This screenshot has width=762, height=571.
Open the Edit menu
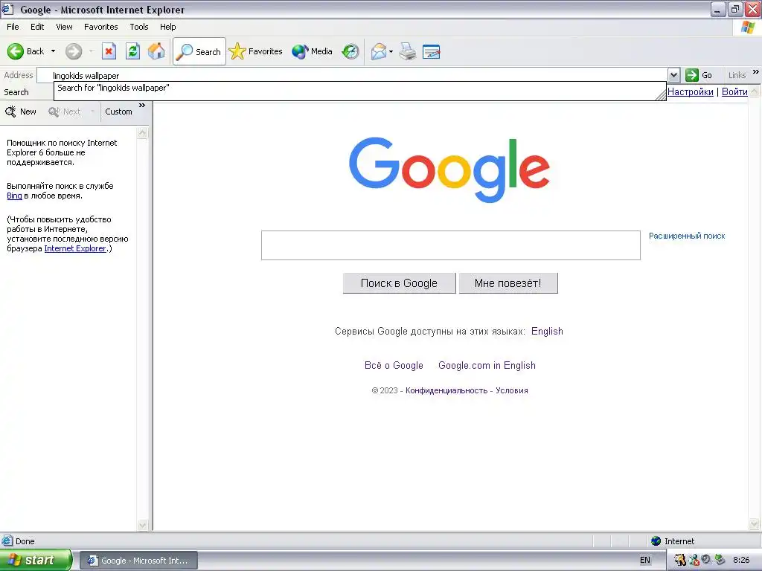pyautogui.click(x=37, y=28)
